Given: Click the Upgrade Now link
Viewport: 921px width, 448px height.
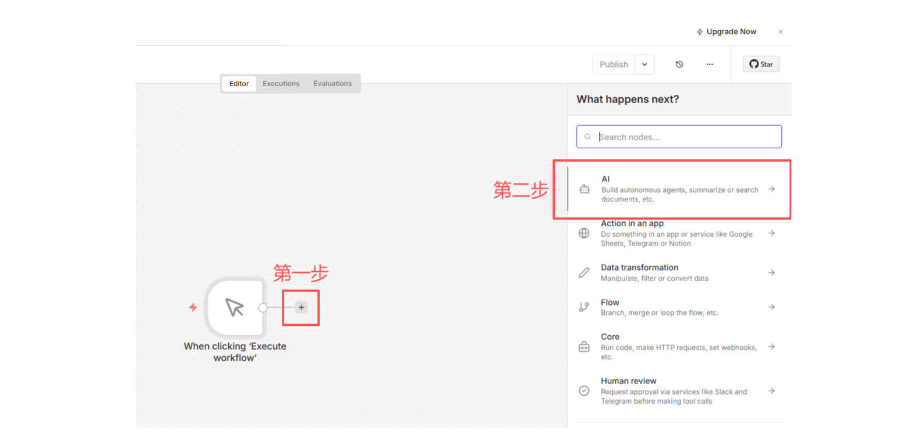Looking at the screenshot, I should tap(727, 32).
